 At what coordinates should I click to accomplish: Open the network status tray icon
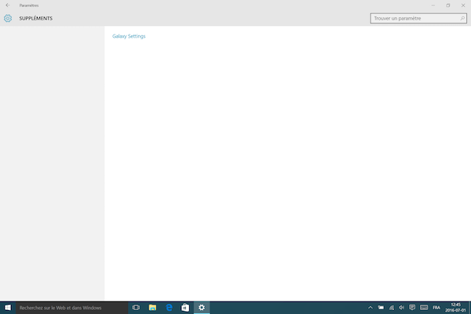[392, 308]
